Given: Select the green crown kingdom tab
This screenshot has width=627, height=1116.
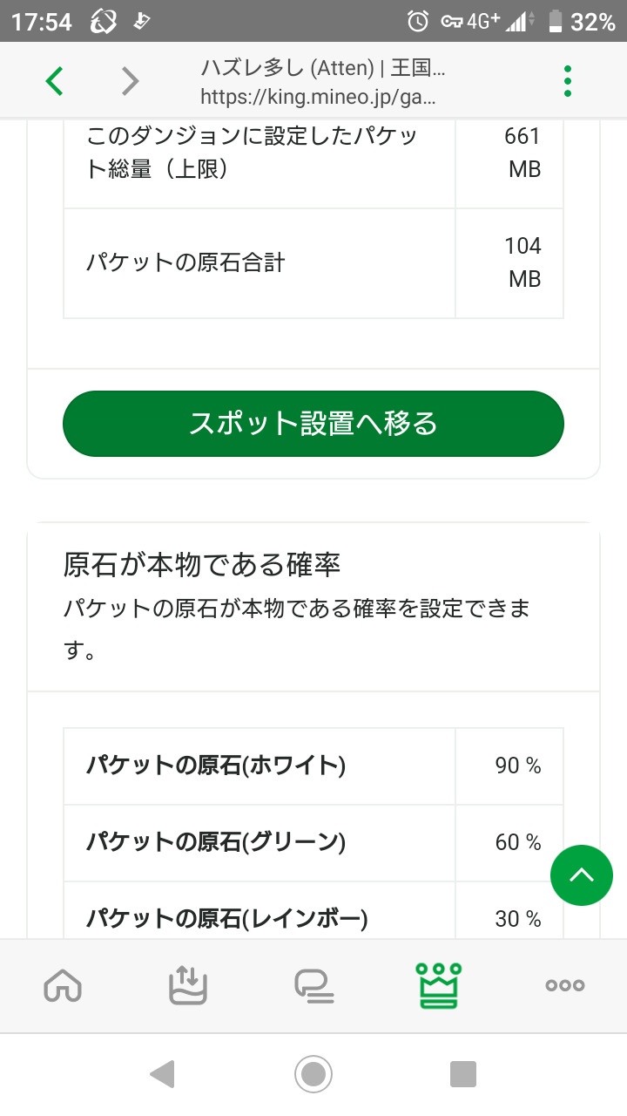Looking at the screenshot, I should pos(439,986).
